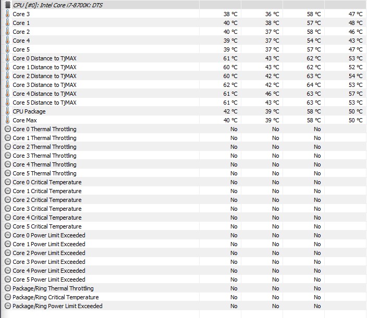Image resolution: width=367 pixels, height=318 pixels.
Task: Click the CPU chip icon in the header row
Action: coord(7,5)
